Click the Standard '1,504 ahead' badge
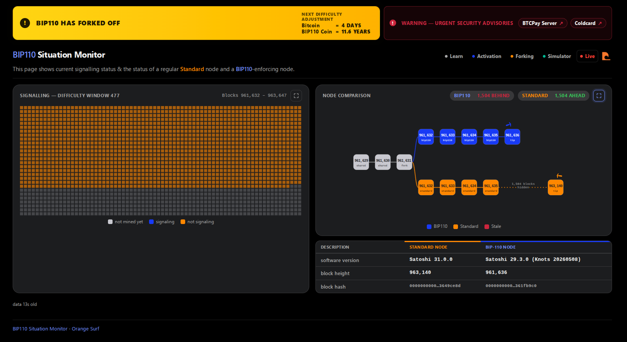The image size is (627, 342). (x=554, y=96)
